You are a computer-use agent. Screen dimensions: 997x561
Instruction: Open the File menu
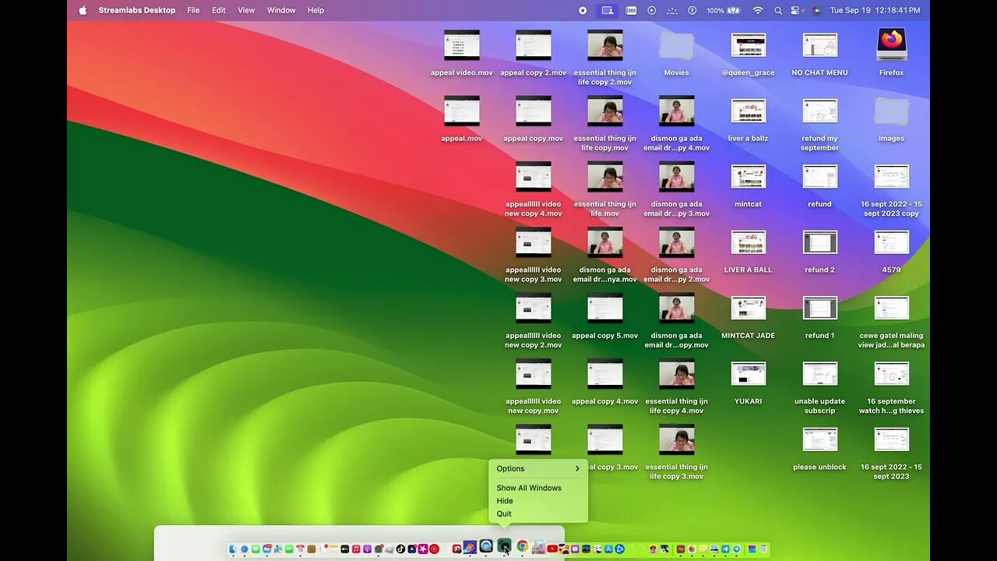pos(193,10)
